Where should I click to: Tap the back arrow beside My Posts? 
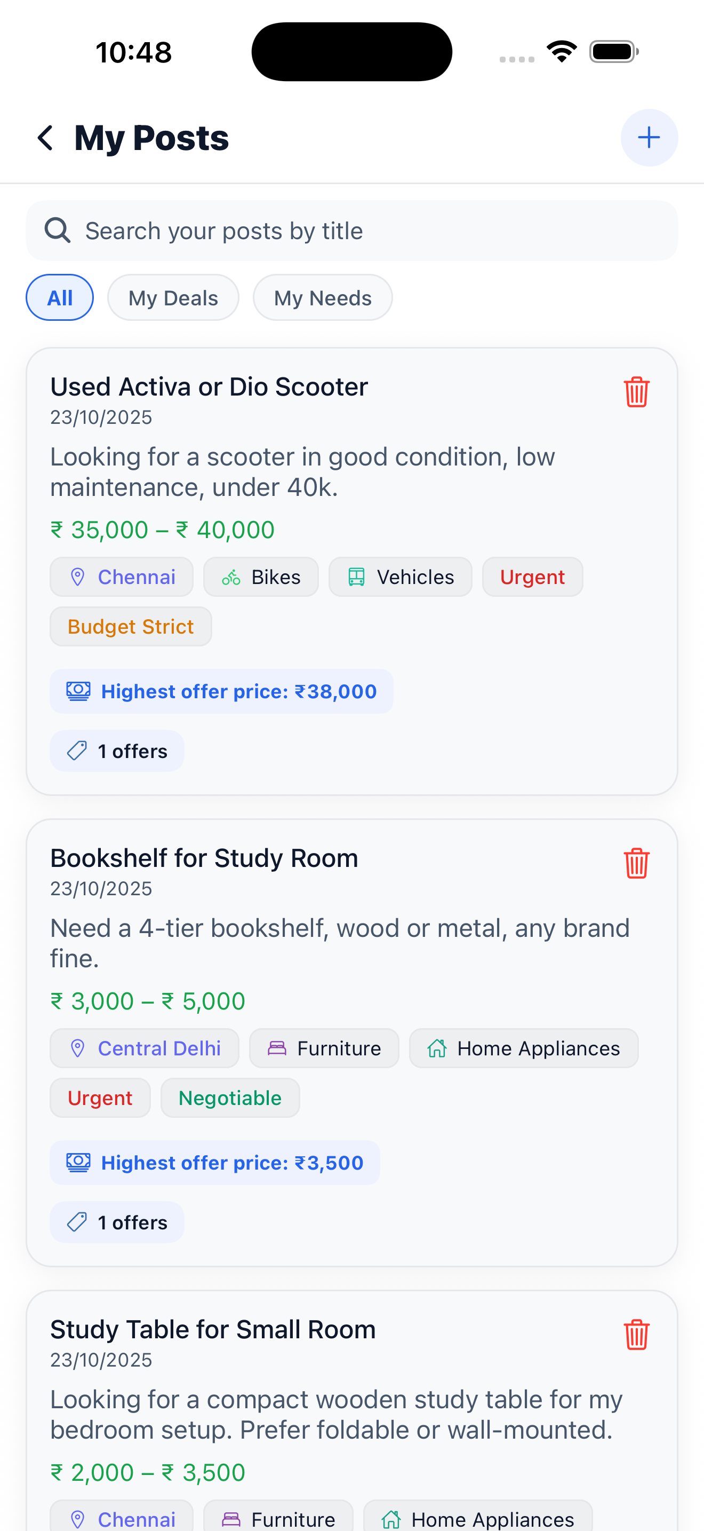(x=46, y=138)
